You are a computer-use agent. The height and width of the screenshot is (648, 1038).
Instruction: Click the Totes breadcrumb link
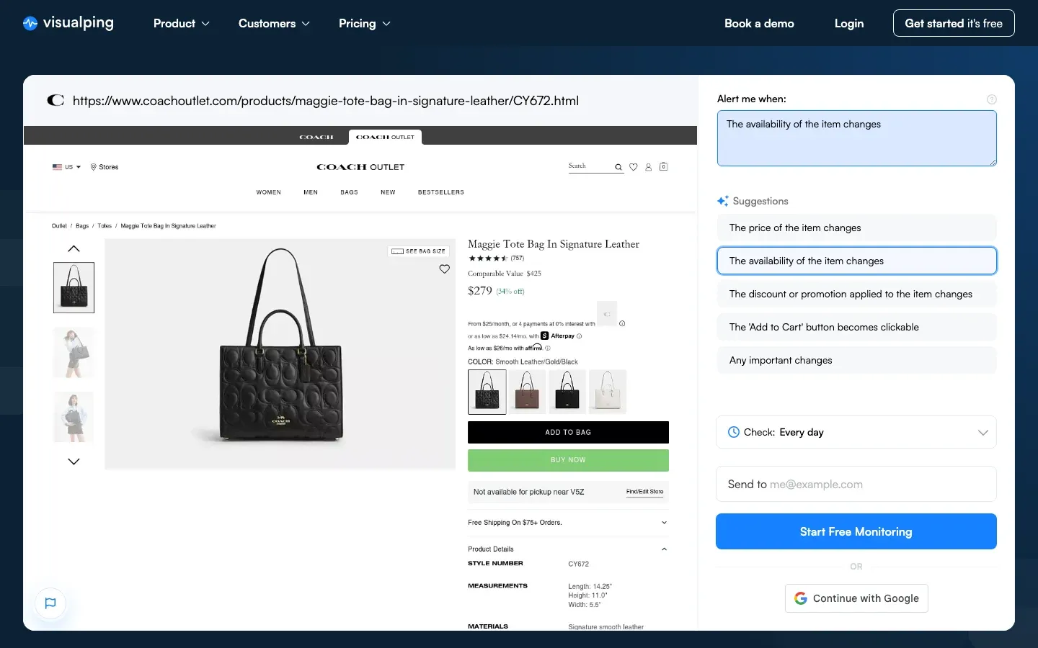pos(105,226)
